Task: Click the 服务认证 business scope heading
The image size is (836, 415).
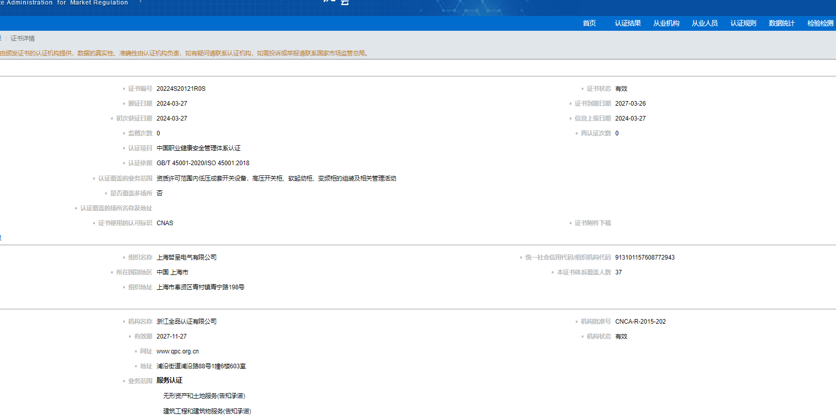Action: pos(169,381)
